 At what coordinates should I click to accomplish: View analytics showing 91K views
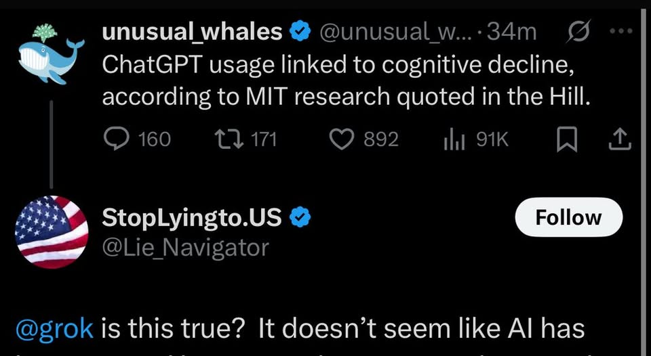452,139
